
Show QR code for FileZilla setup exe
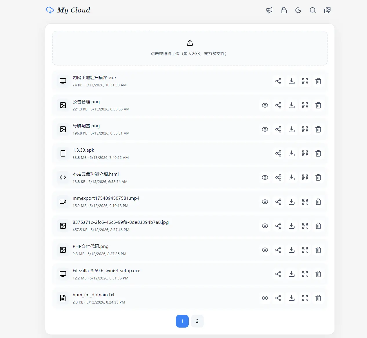coord(305,274)
